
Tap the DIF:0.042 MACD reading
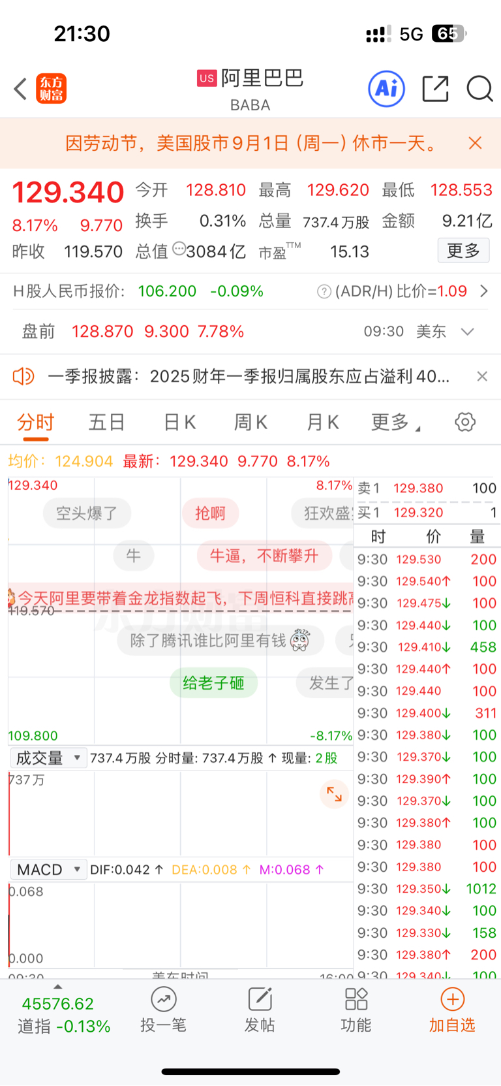pyautogui.click(x=127, y=870)
